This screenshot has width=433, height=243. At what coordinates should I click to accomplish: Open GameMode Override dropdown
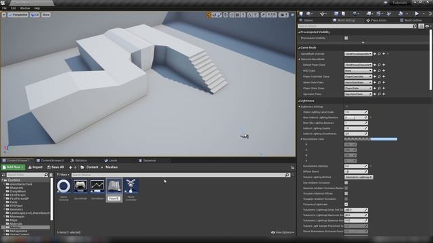(358, 54)
